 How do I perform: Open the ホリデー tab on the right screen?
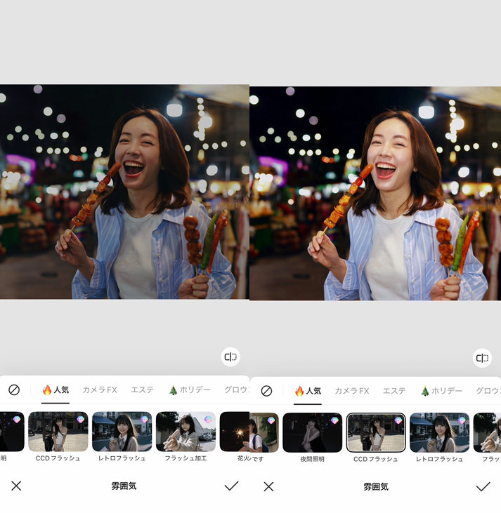[x=441, y=391]
